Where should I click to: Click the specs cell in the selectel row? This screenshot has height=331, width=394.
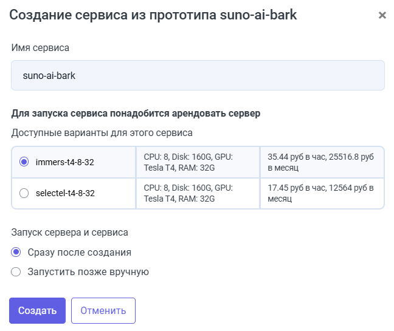coord(197,194)
